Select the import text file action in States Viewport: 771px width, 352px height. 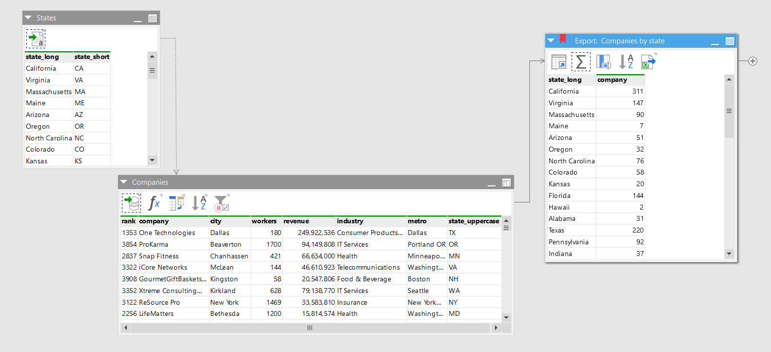click(x=36, y=39)
